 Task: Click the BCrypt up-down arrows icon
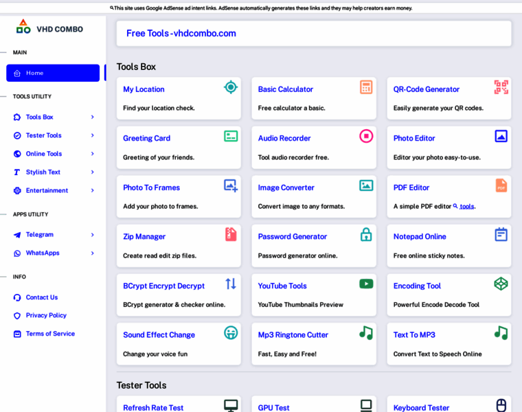[231, 284]
